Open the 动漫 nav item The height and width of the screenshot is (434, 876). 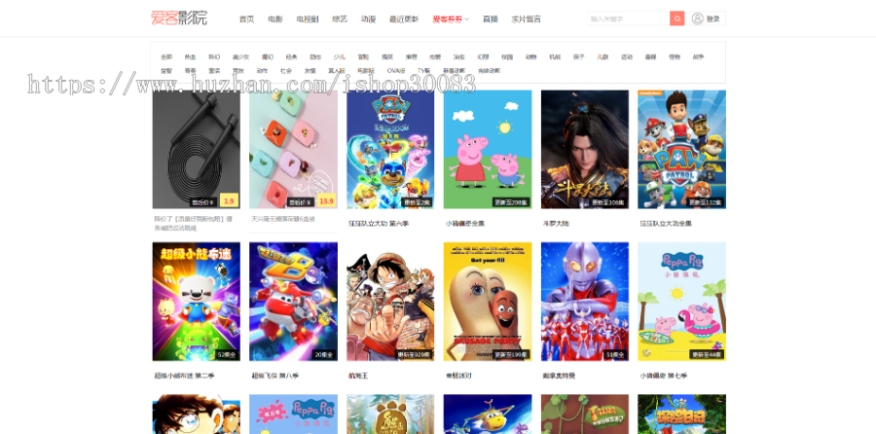pos(368,19)
